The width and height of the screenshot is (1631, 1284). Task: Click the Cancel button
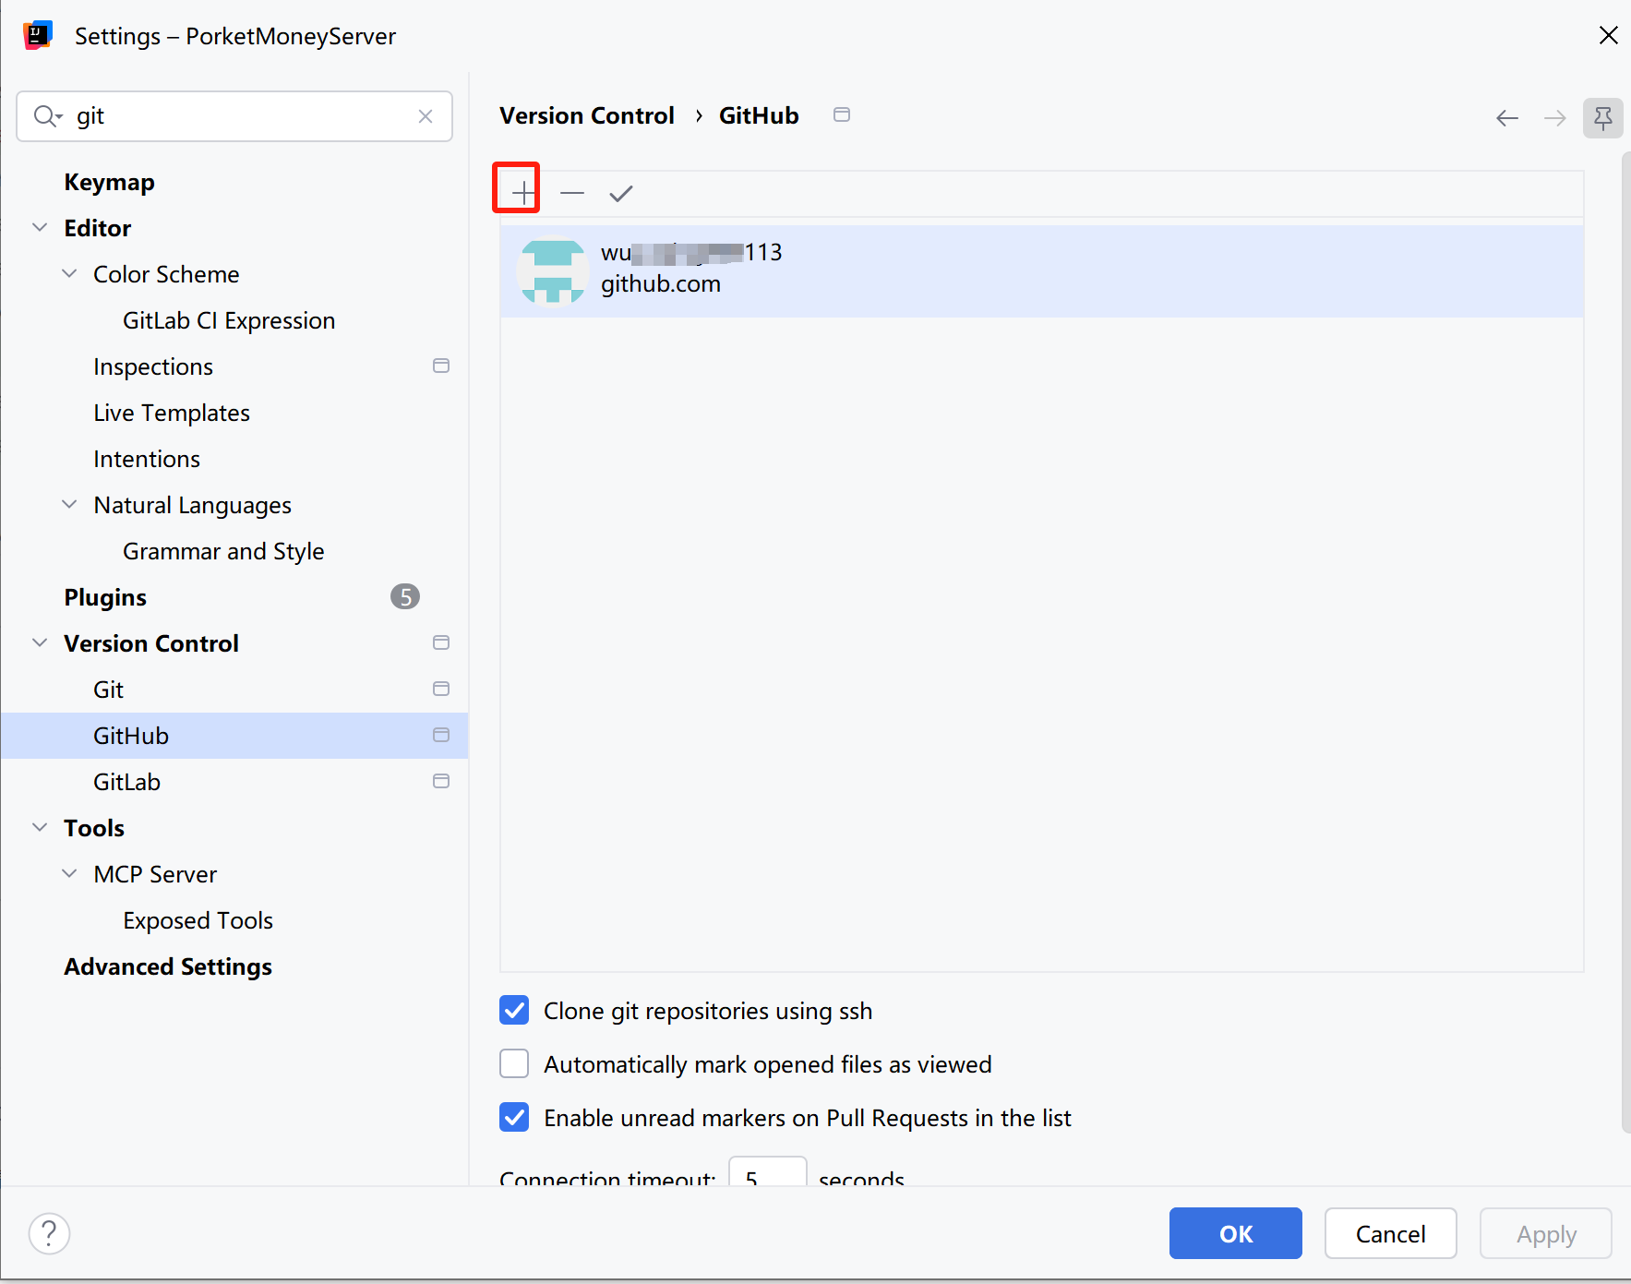pyautogui.click(x=1391, y=1233)
